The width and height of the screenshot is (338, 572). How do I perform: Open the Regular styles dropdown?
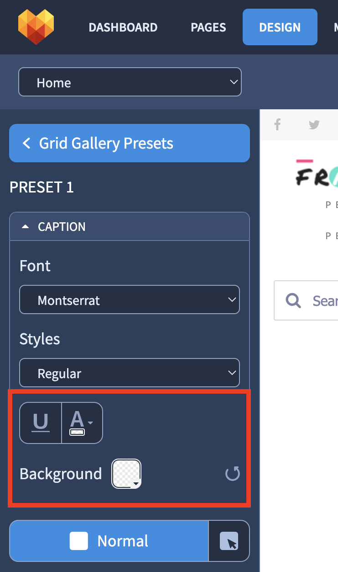coord(130,373)
